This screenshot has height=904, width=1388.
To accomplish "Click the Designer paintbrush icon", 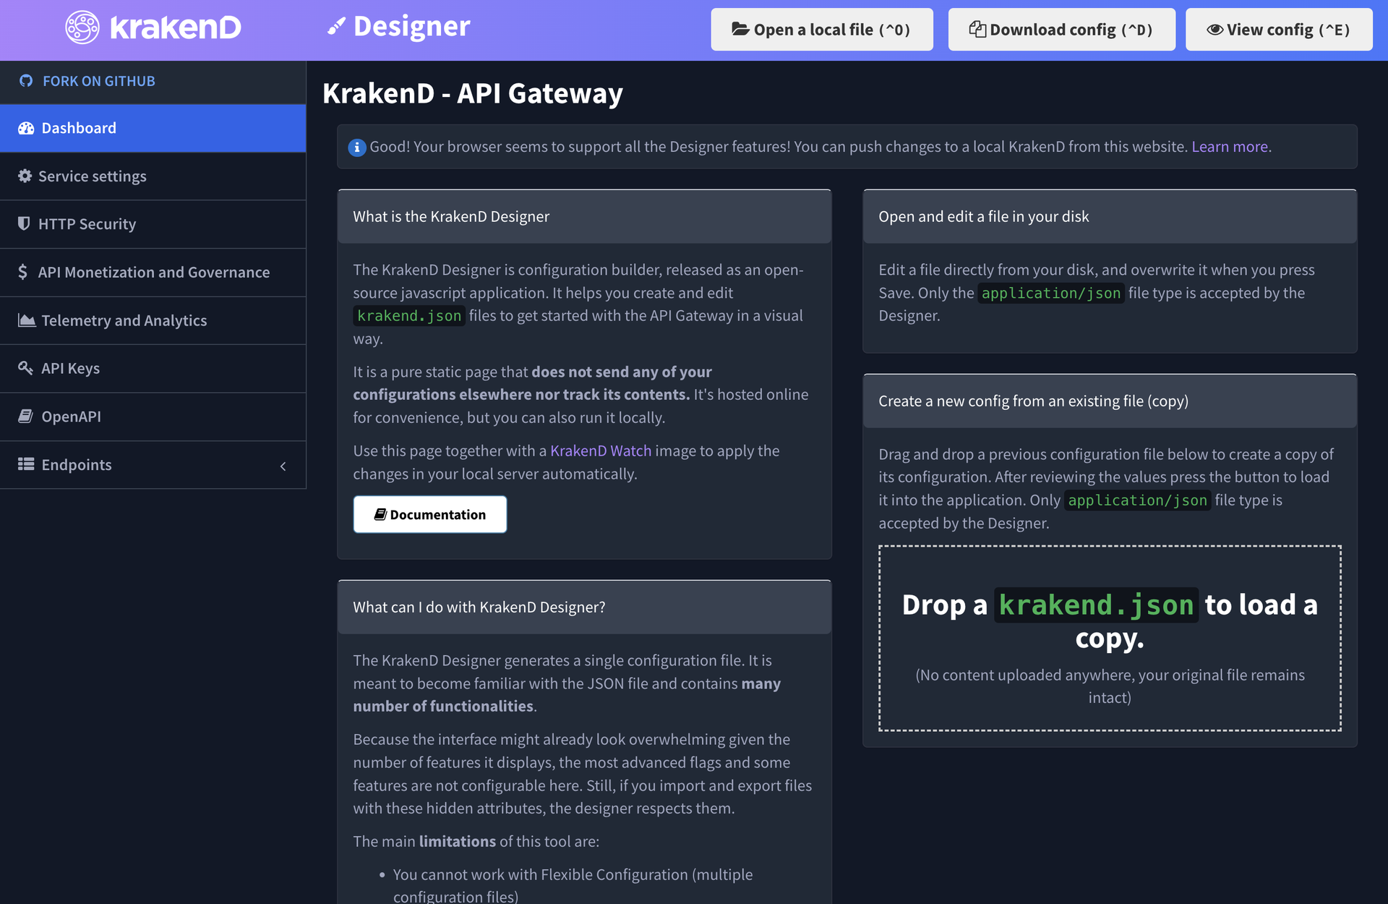I will click(x=336, y=27).
